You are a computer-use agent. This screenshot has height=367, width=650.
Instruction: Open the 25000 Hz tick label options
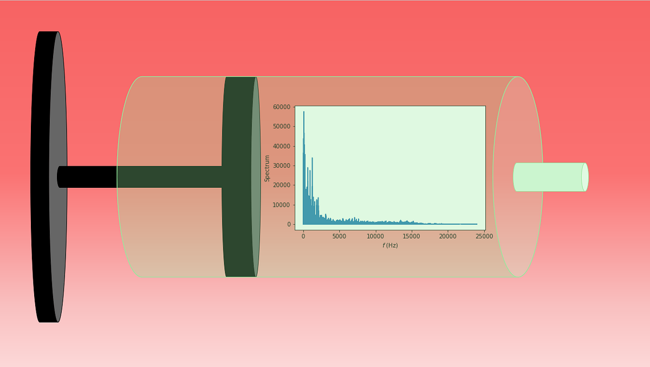(484, 236)
